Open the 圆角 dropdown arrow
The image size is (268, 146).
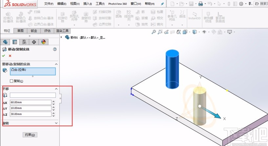point(119,25)
